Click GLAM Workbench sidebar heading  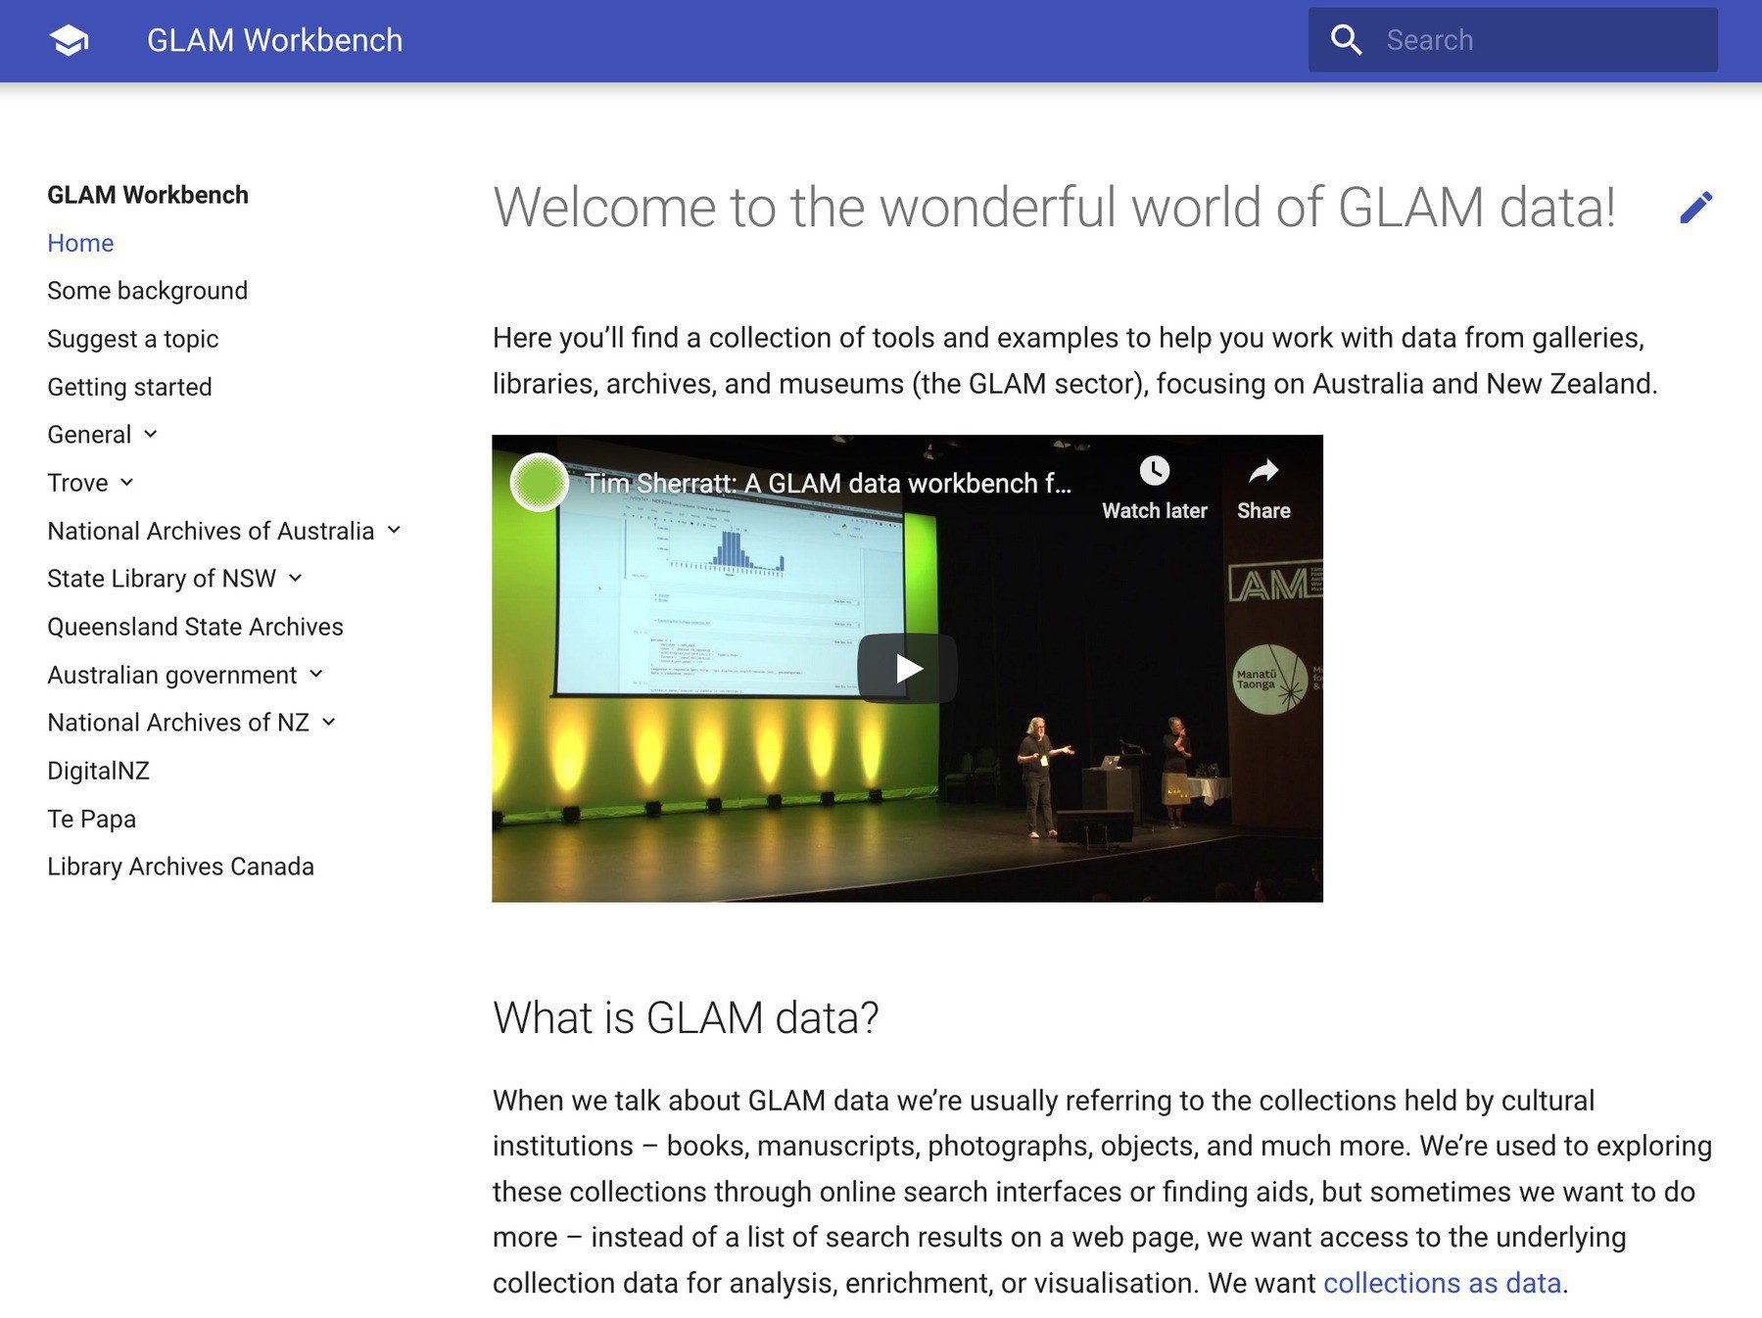(148, 195)
